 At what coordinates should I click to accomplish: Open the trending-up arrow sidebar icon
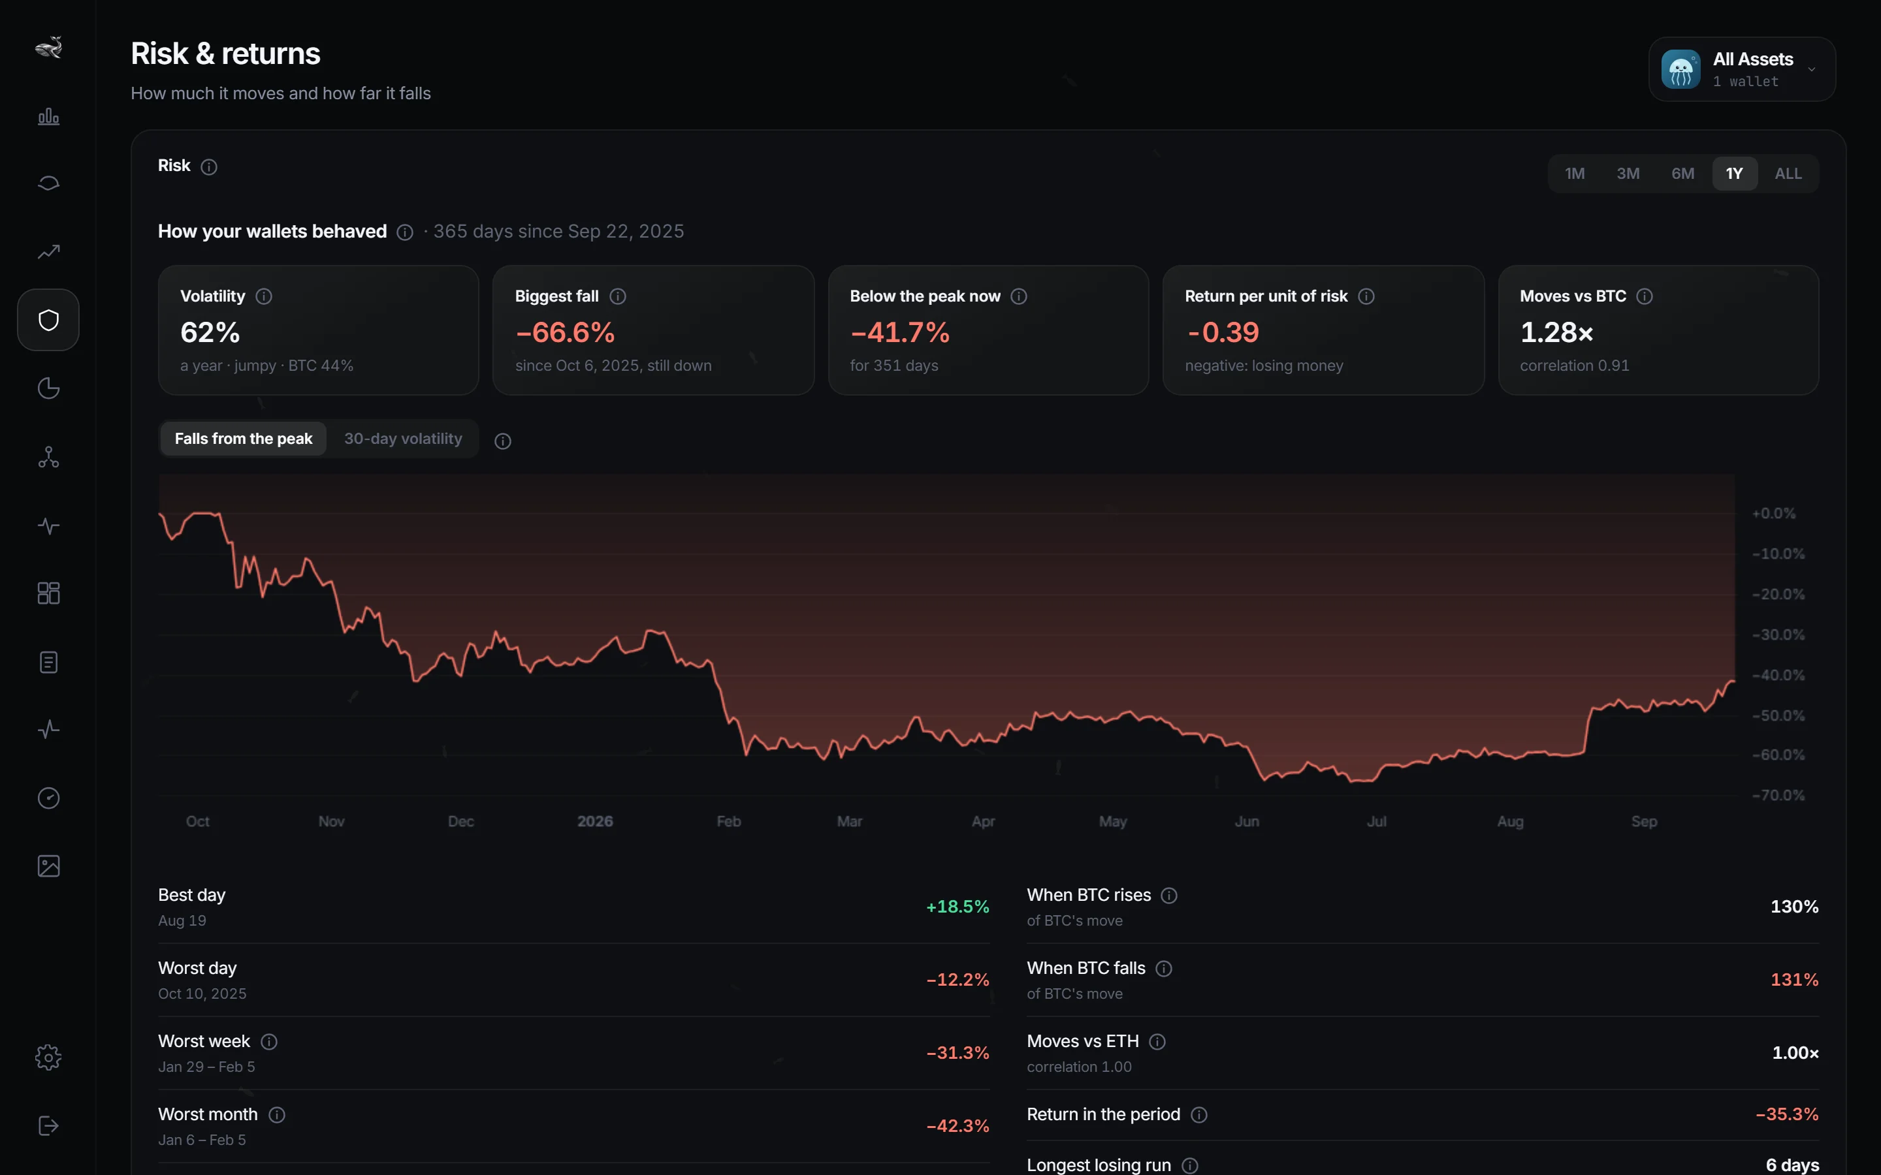point(48,252)
